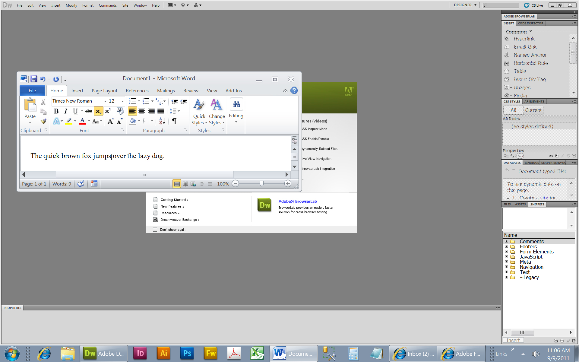Open the Getting Started link
The width and height of the screenshot is (579, 362).
(174, 200)
